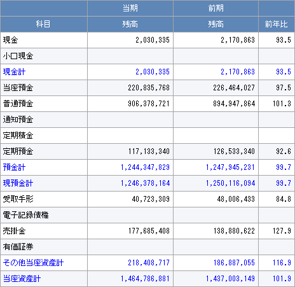Open the 現預金計 total link
This screenshot has height=287, width=295.
pyautogui.click(x=18, y=183)
